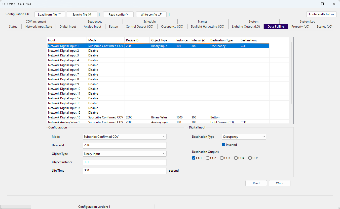This screenshot has height=209, width=340.
Task: Open Daylight Harvesting (CO) tab
Action: pos(208,27)
